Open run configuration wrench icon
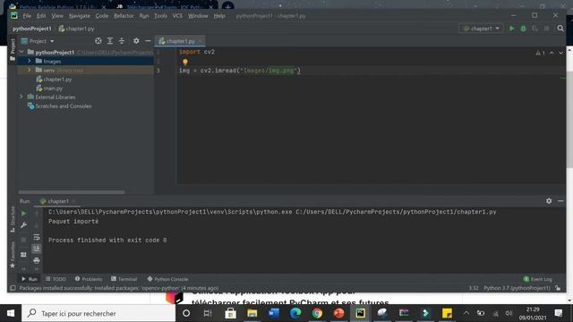The height and width of the screenshot is (322, 573). [23, 225]
